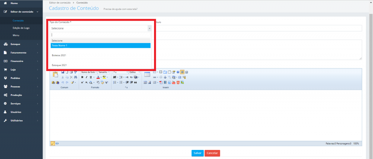The image size is (373, 159).
Task: Click the Salvar button
Action: (197, 153)
